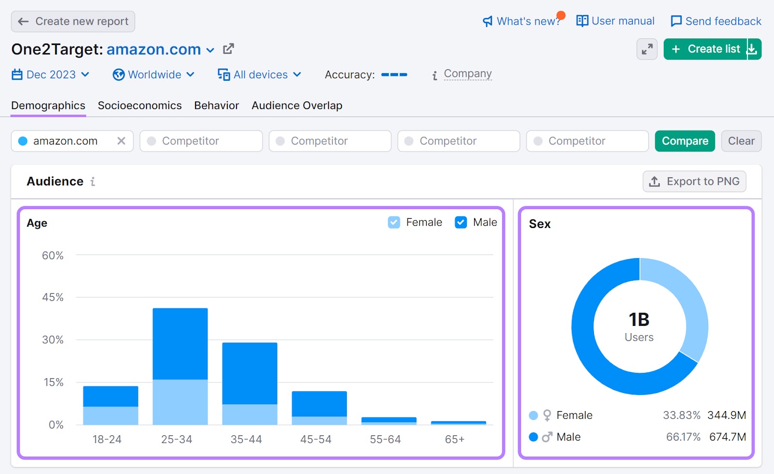Click the info icon next to Audience
Image resolution: width=774 pixels, height=474 pixels.
tap(93, 182)
